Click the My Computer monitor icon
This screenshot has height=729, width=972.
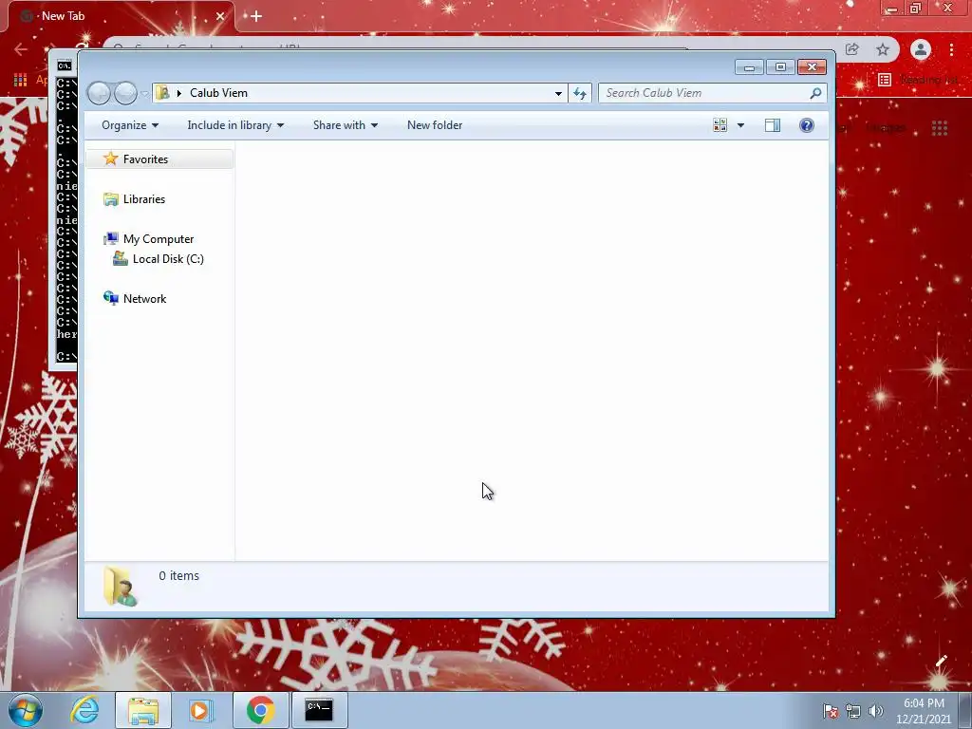111,238
